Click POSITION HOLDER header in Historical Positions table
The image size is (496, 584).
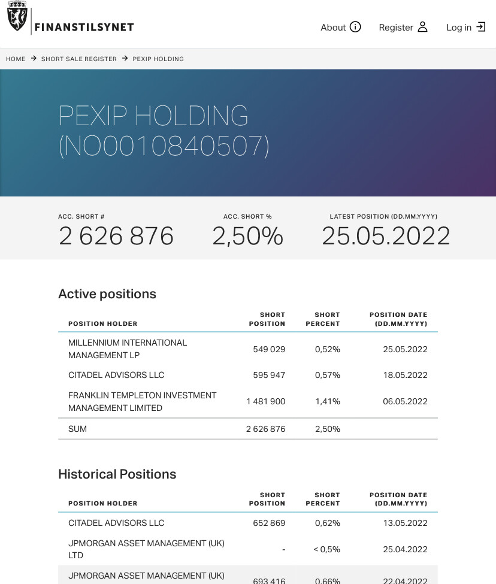103,503
